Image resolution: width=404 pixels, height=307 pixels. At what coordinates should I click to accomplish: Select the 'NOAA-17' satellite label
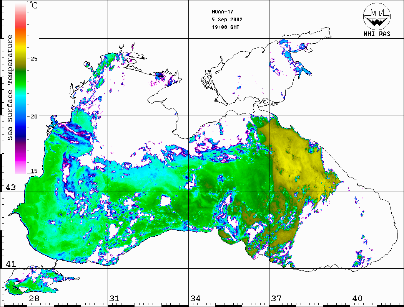tap(222, 12)
